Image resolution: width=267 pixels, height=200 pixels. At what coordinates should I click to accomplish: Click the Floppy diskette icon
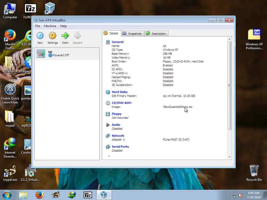point(108,114)
